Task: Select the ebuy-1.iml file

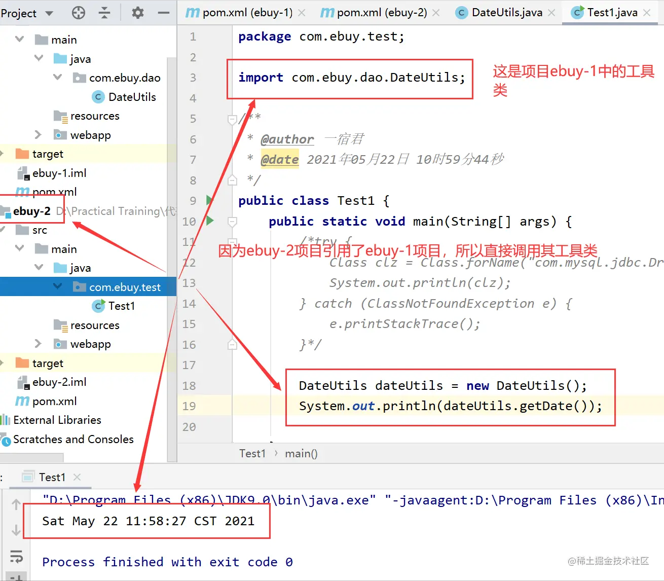Action: (52, 173)
